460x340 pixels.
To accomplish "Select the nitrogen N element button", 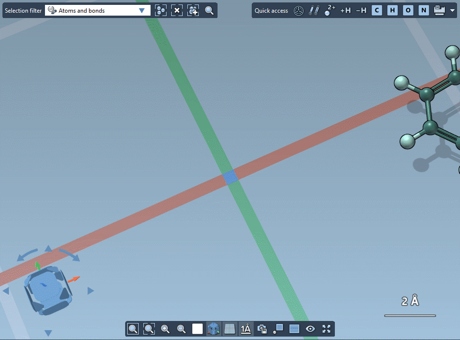I will coord(424,10).
